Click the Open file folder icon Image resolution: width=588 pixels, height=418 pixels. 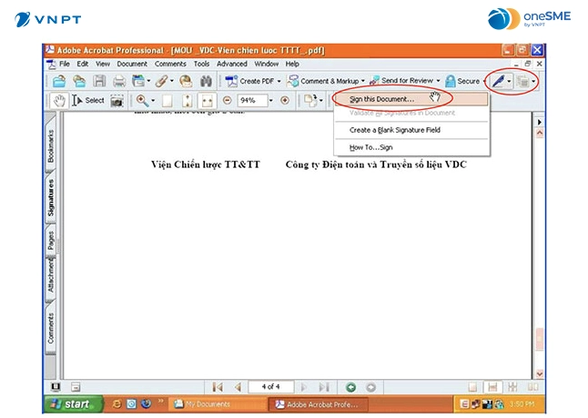click(x=59, y=81)
